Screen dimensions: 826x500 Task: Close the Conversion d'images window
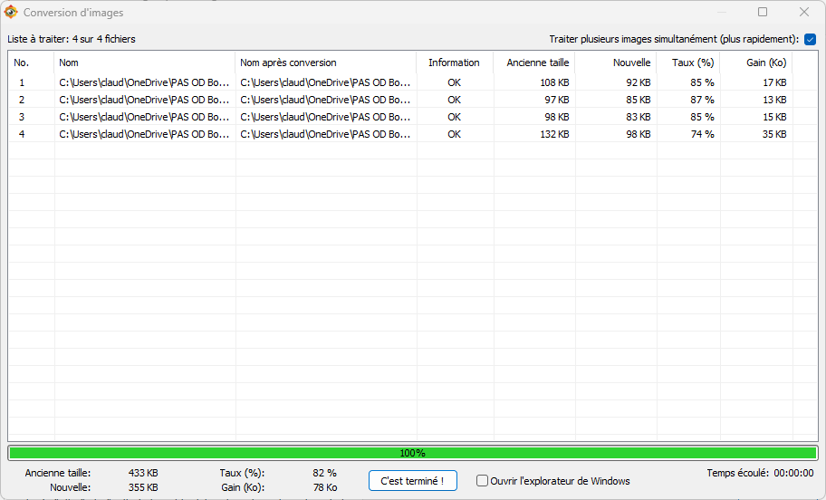coord(803,13)
